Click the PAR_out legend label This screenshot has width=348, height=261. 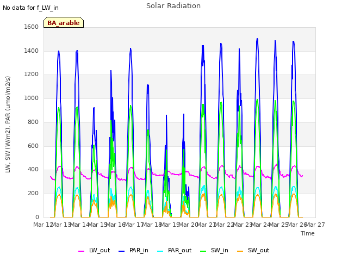click(179, 250)
